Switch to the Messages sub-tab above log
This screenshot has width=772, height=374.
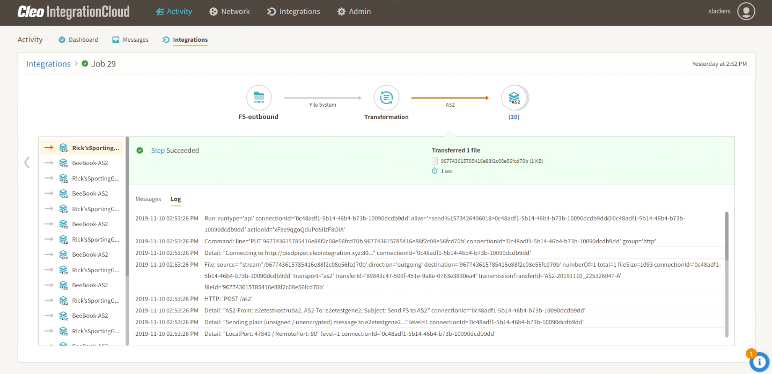pyautogui.click(x=148, y=199)
